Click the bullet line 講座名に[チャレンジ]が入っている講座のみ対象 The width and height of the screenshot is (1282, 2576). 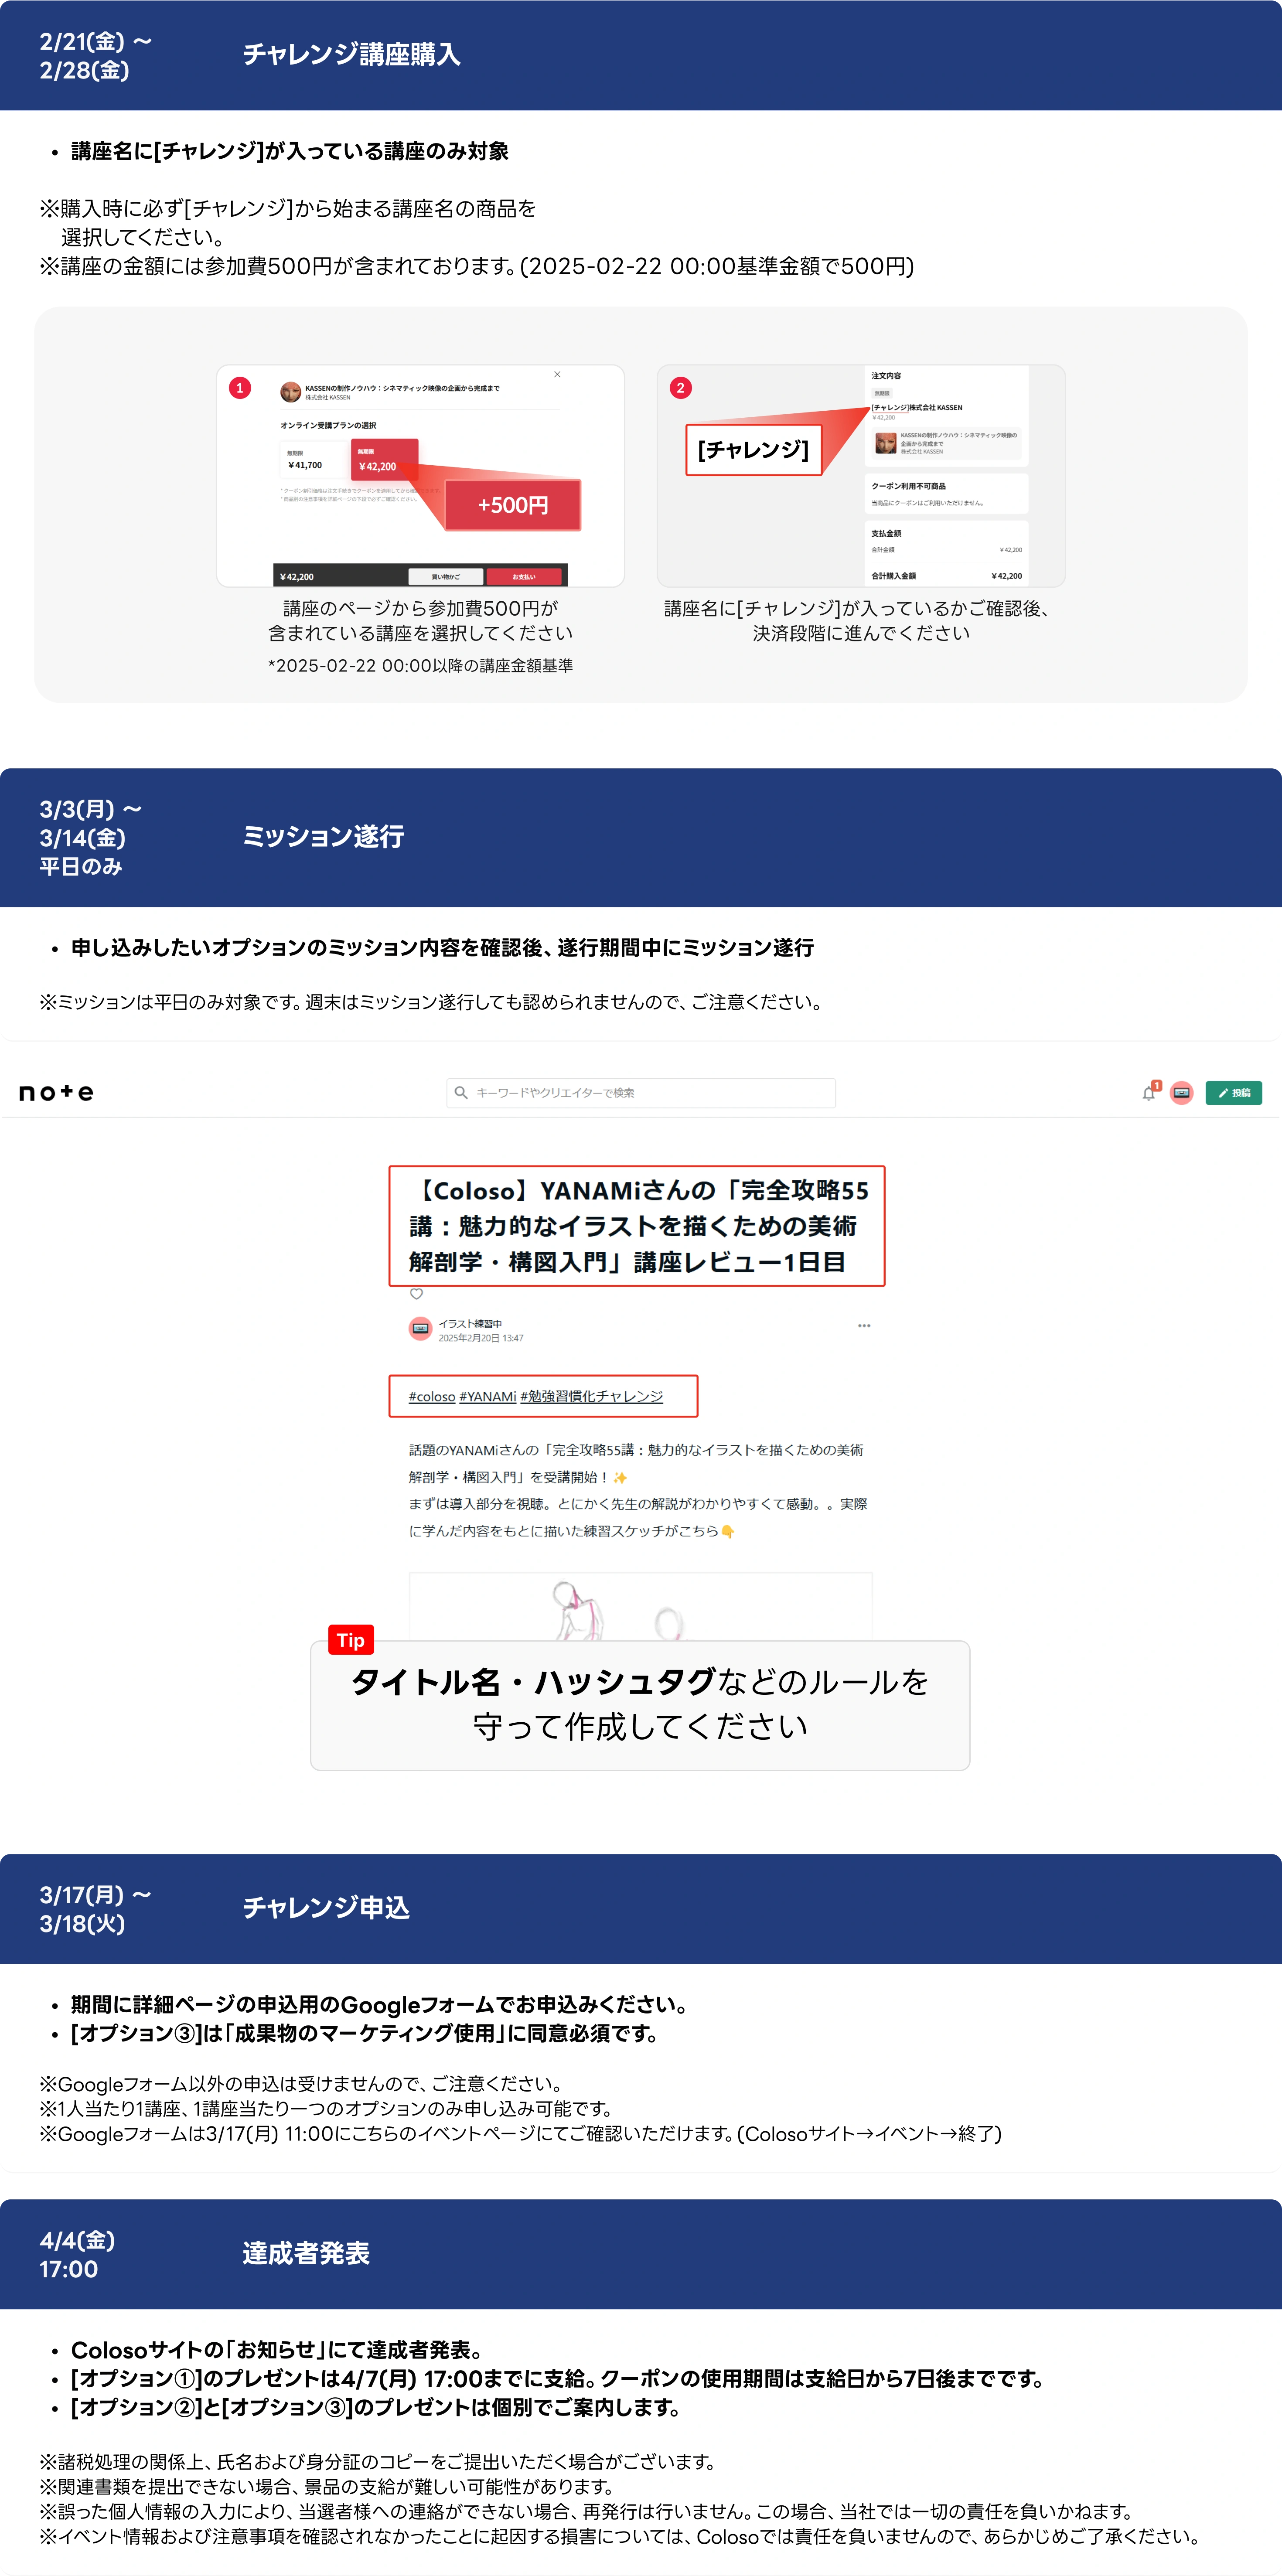coord(290,151)
